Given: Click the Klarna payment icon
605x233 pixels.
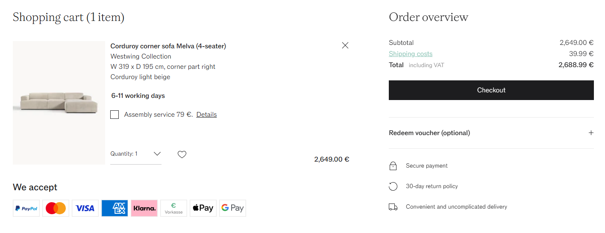Looking at the screenshot, I should pyautogui.click(x=144, y=208).
